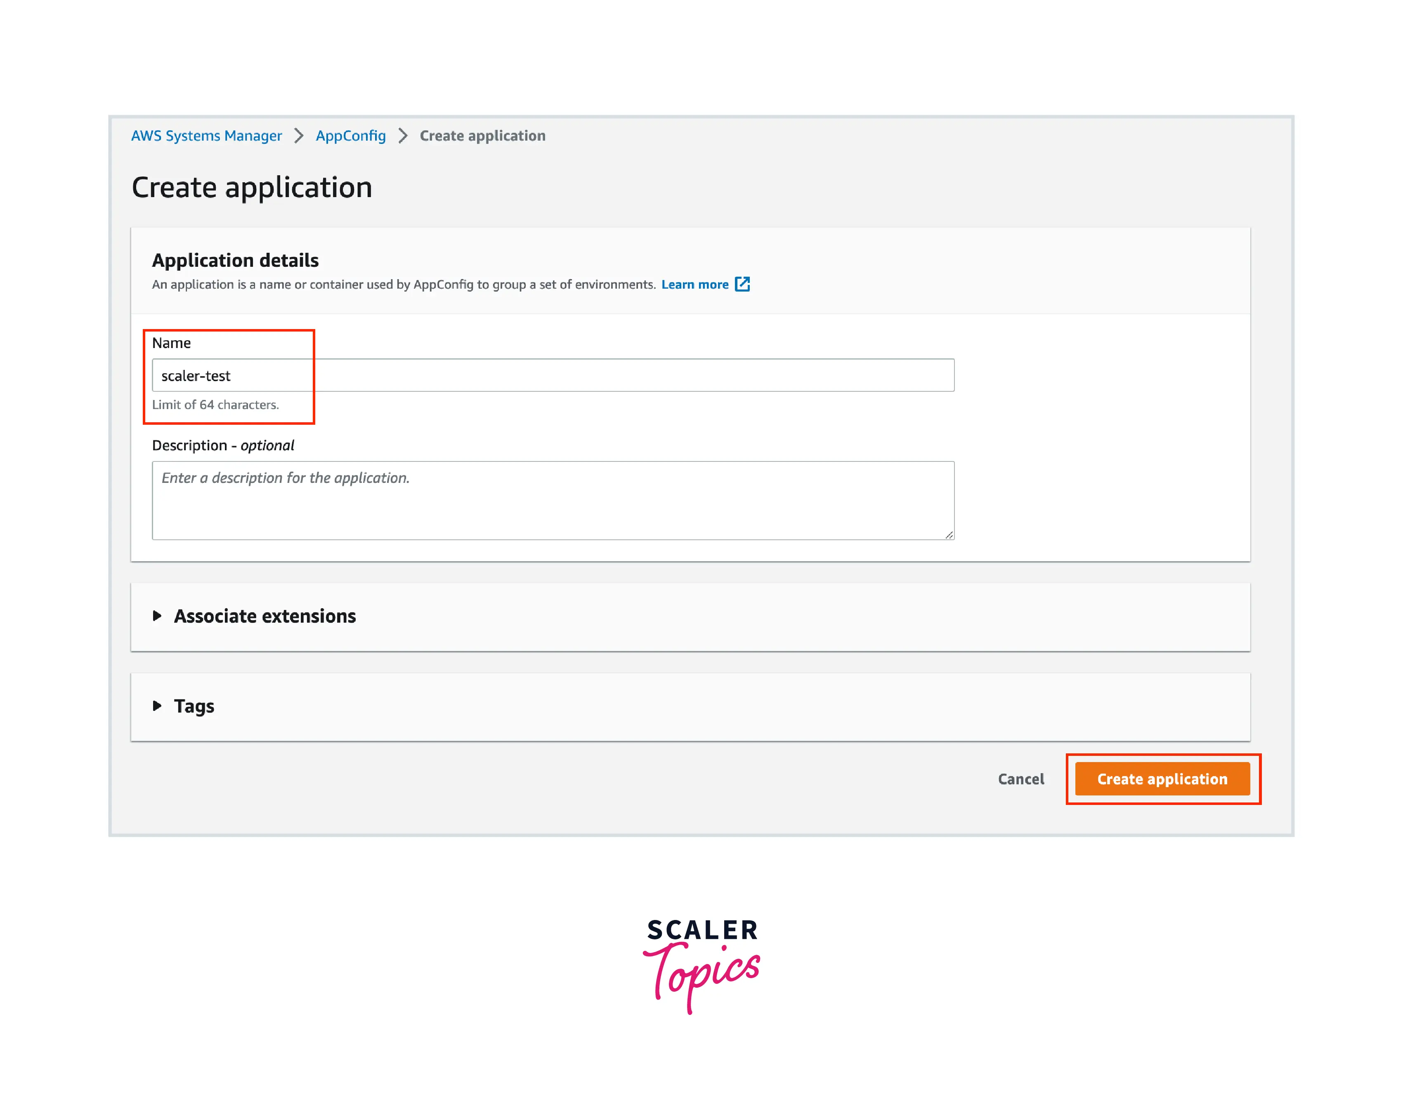Click the chevron after AWS Systems Manager breadcrumb
Viewport: 1403px width, 1094px height.
coord(299,136)
